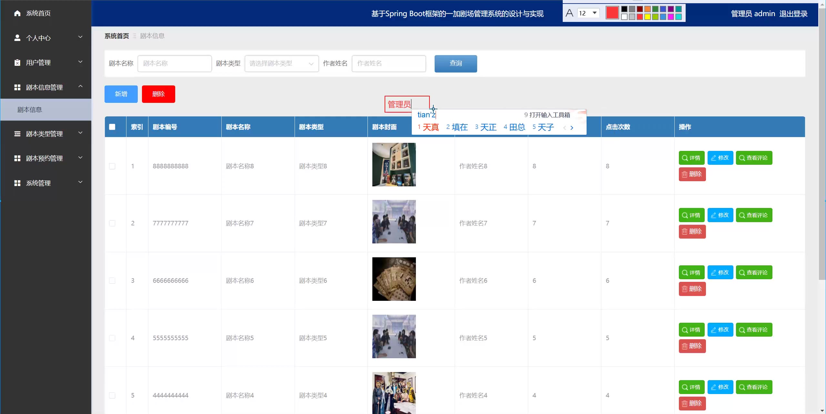The height and width of the screenshot is (414, 826).
Task: Click the 退出登录 logout link
Action: tap(793, 14)
